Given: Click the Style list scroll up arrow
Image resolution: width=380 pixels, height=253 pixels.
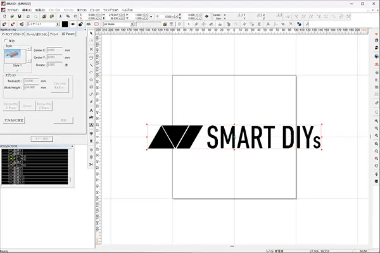Looking at the screenshot, I should point(29,49).
